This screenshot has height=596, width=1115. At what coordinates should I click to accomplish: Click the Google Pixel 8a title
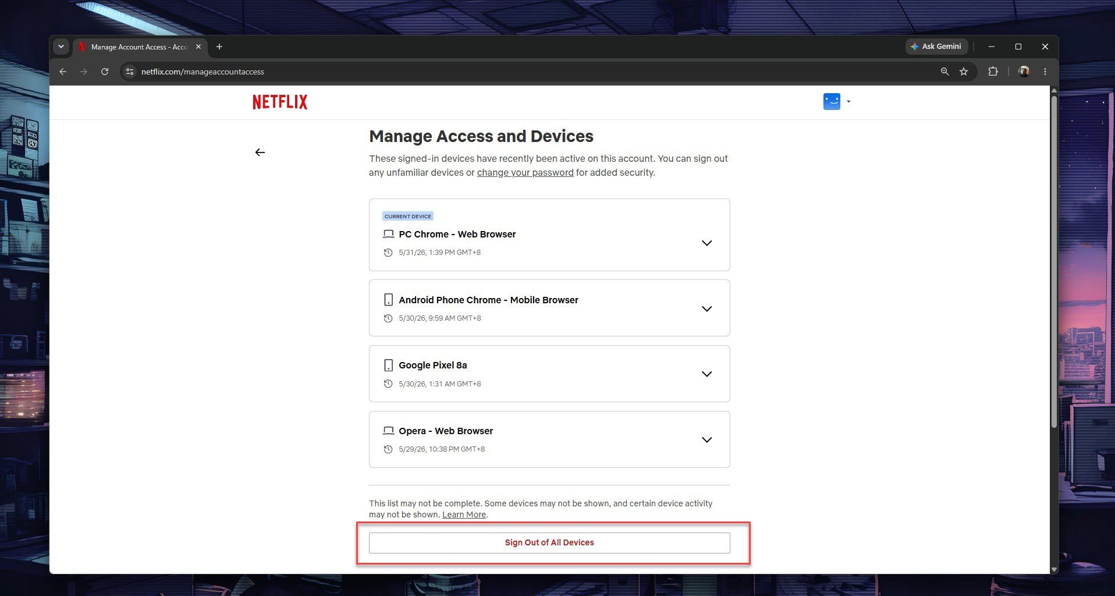click(433, 365)
